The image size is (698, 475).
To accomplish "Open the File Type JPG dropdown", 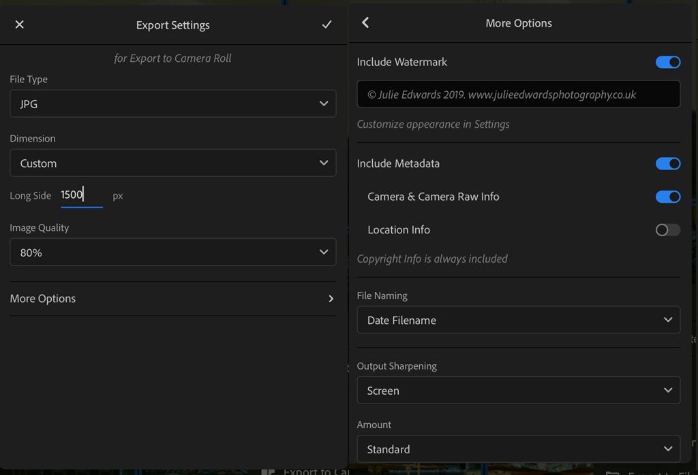I will 172,104.
